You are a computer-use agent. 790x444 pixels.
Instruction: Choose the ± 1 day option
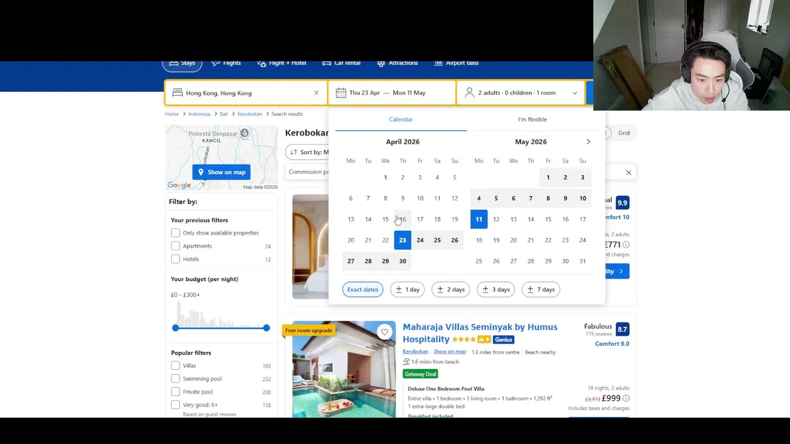pyautogui.click(x=407, y=289)
